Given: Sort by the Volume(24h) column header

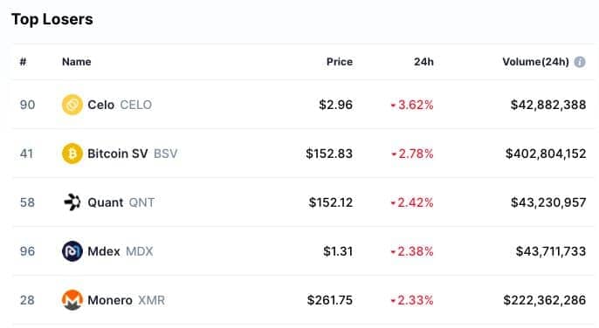Looking at the screenshot, I should click(x=535, y=62).
